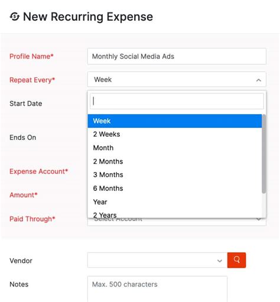Click the Profile Name input field
This screenshot has height=302, width=280.
coord(177,56)
